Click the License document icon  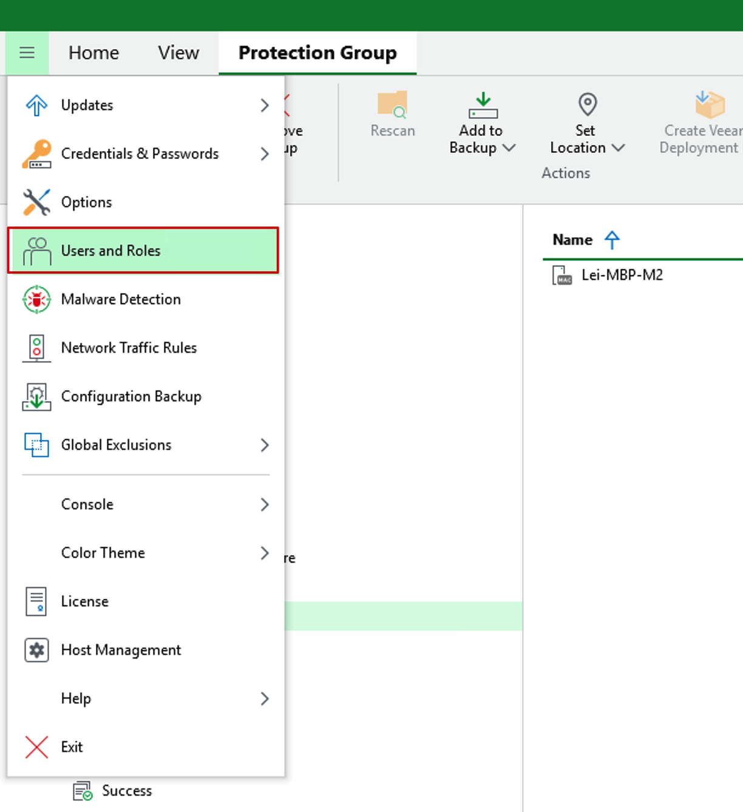[36, 601]
